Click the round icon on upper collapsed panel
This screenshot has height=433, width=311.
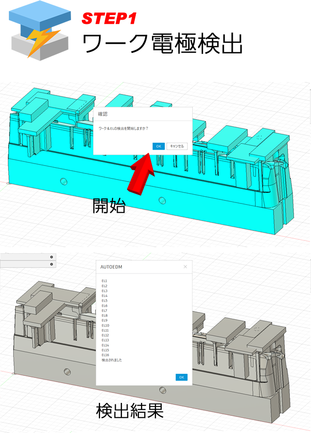coord(51,257)
